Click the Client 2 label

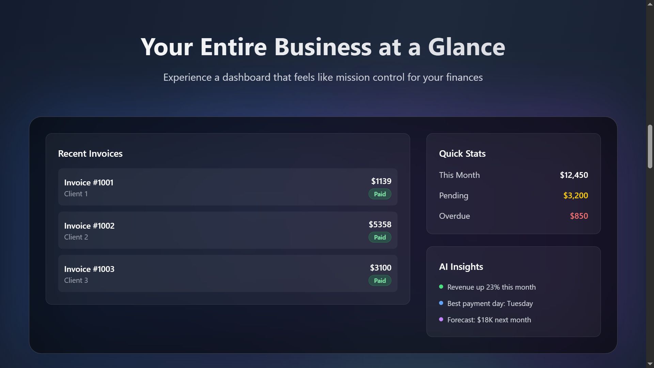point(76,237)
